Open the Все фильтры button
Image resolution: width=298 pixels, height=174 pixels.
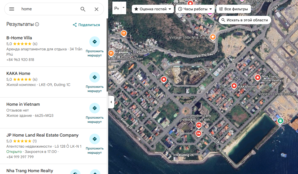click(234, 9)
